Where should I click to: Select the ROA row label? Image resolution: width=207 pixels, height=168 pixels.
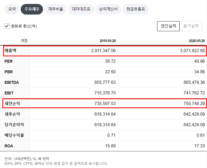coord(9,146)
